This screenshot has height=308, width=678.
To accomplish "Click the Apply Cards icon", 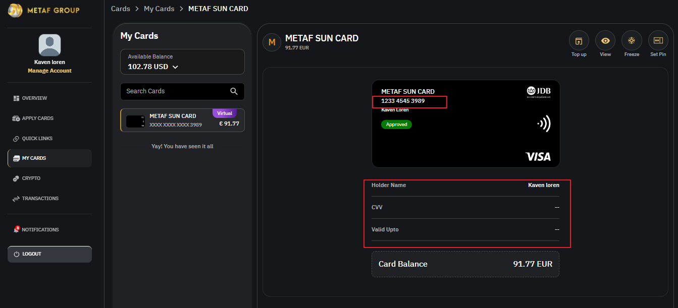I will (x=16, y=118).
